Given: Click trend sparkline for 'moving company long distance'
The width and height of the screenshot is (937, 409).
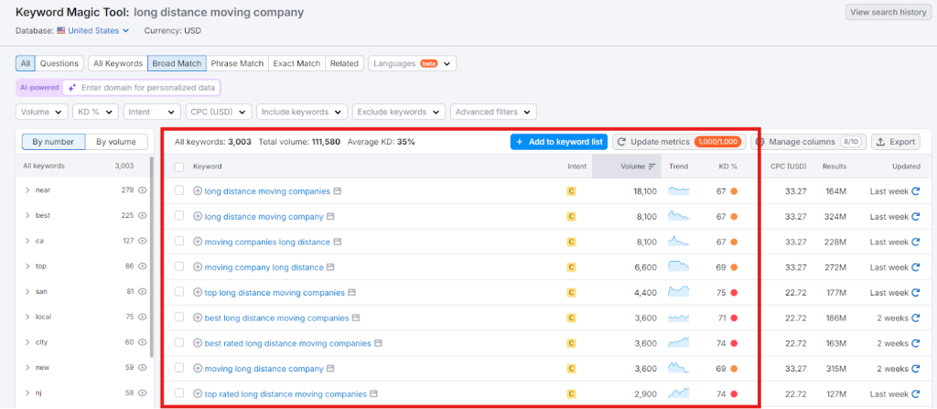Looking at the screenshot, I should tap(679, 267).
